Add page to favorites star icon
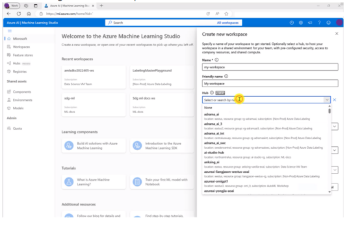Screen dimensions: 351x234 226,14
